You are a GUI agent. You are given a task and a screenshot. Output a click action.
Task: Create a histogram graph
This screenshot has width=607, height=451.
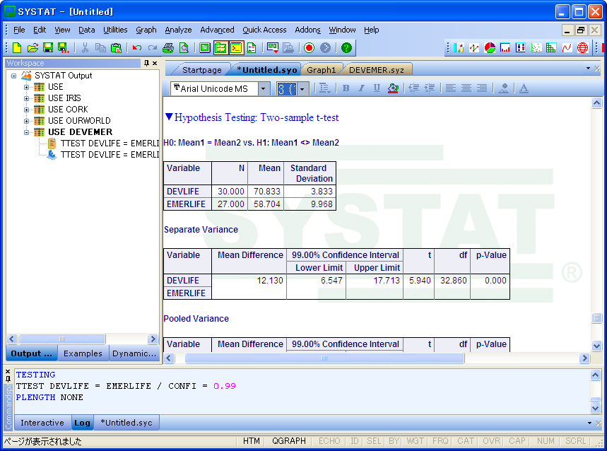[x=505, y=47]
